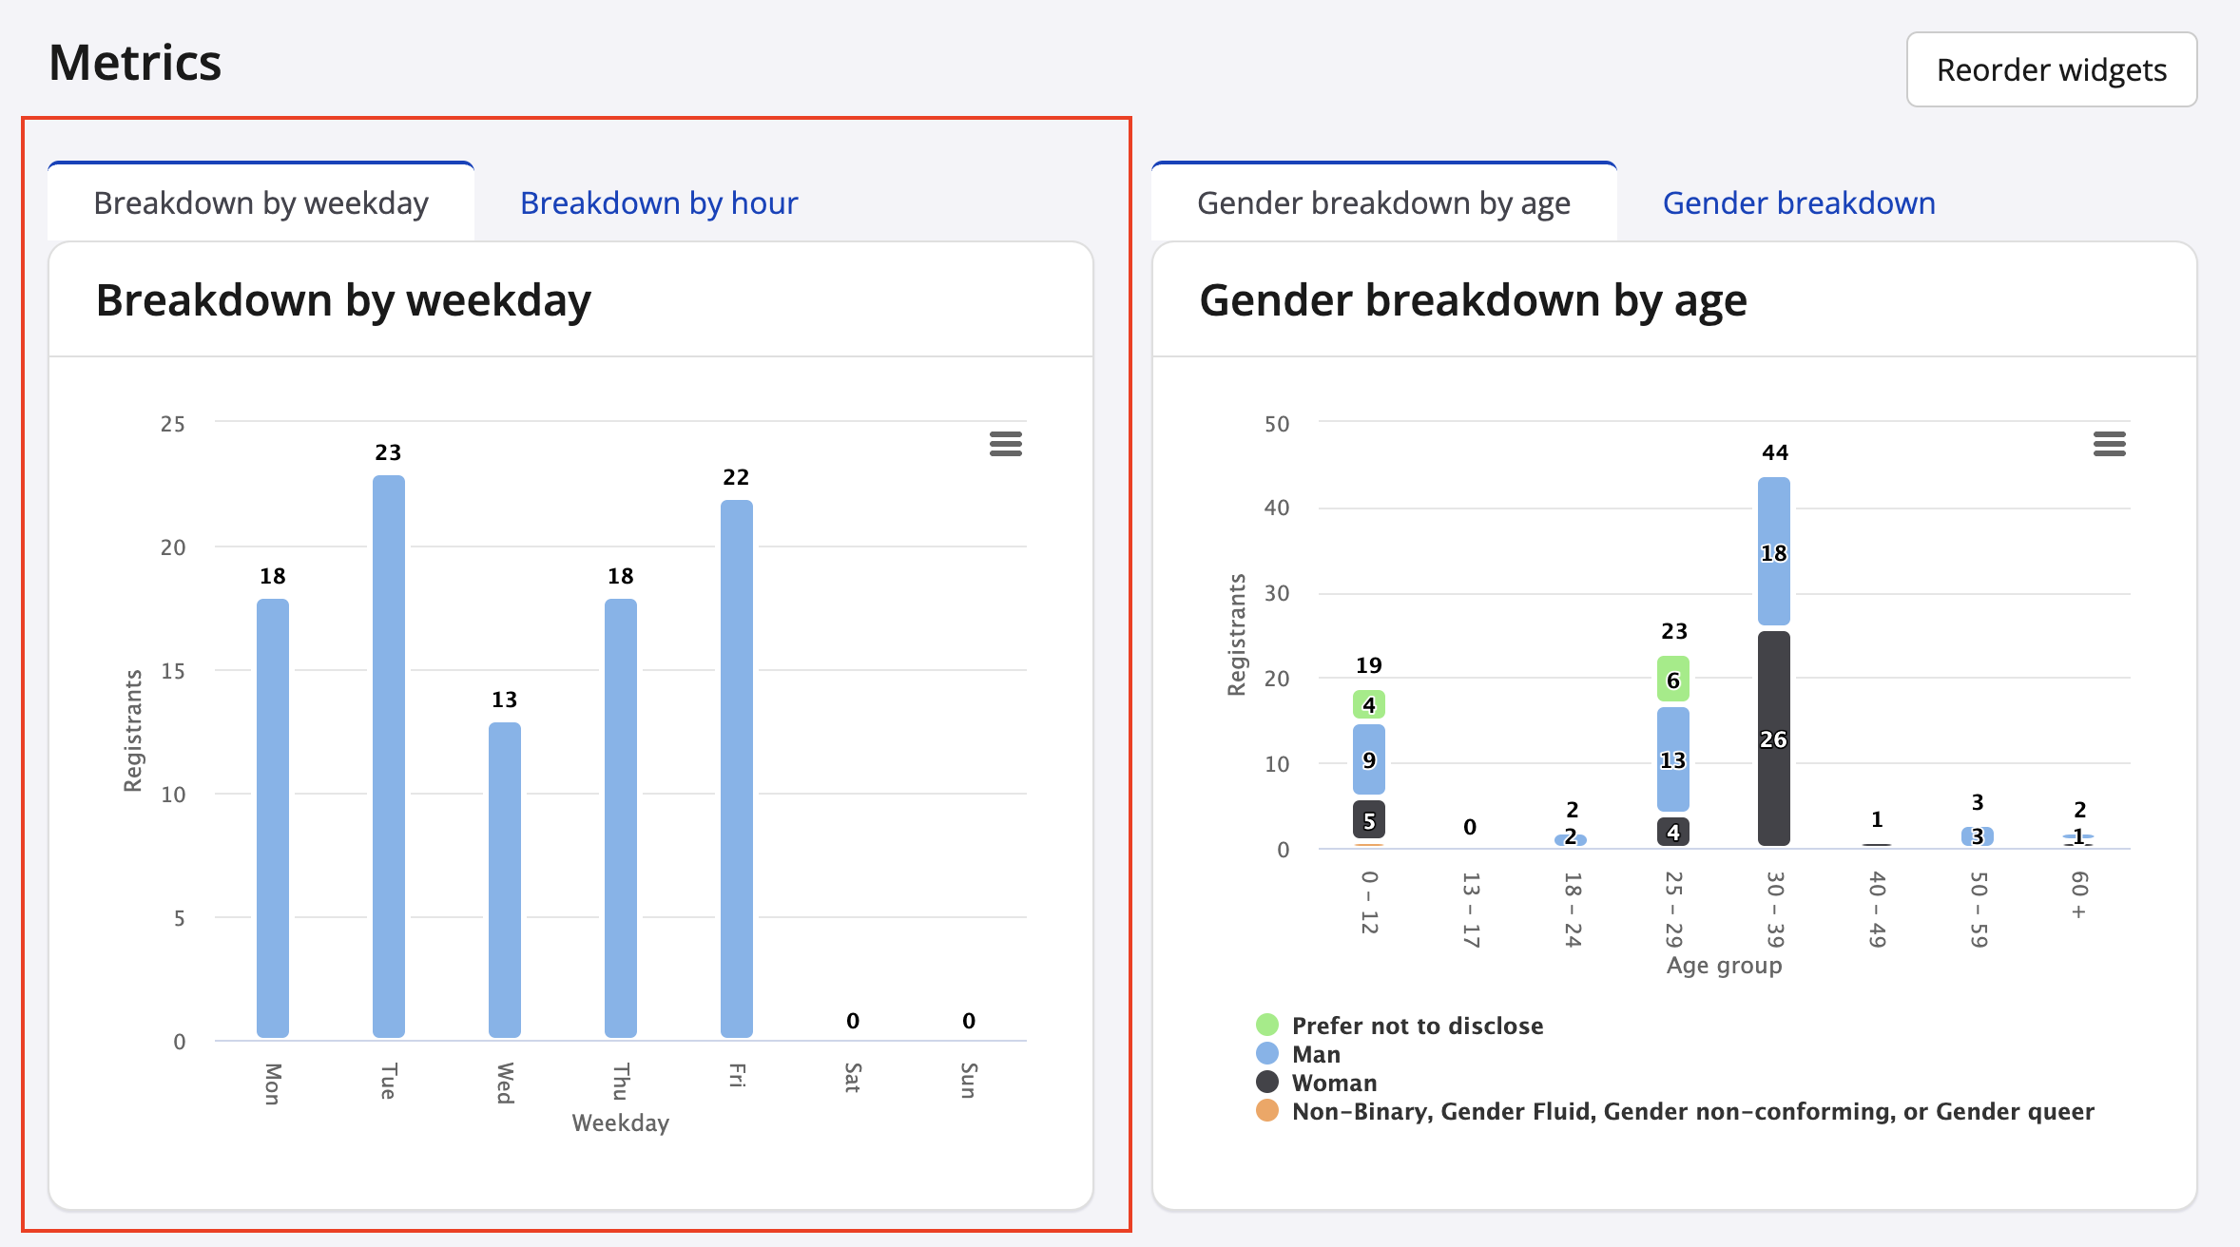Click the orange Non-Binary legend marker
Viewport: 2240px width, 1247px height.
1266,1110
